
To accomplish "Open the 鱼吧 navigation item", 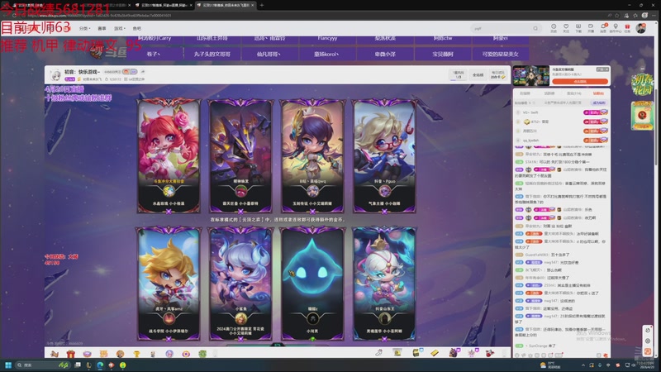I will coord(137,28).
